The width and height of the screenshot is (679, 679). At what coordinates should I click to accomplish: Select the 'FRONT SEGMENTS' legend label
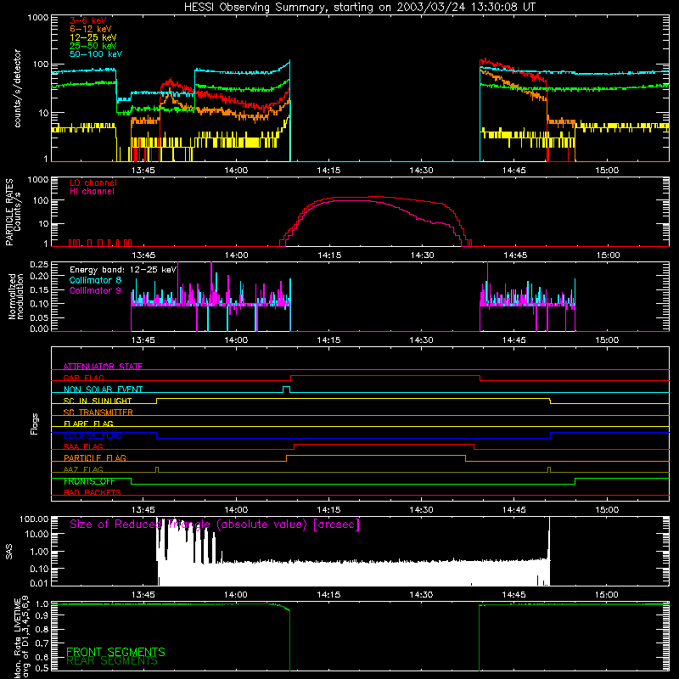point(115,652)
